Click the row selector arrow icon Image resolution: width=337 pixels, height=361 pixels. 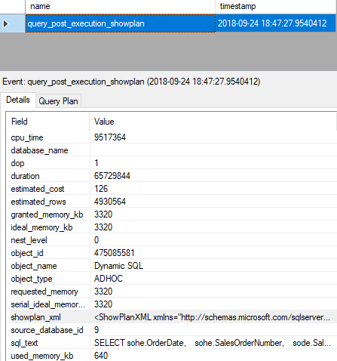coord(6,23)
